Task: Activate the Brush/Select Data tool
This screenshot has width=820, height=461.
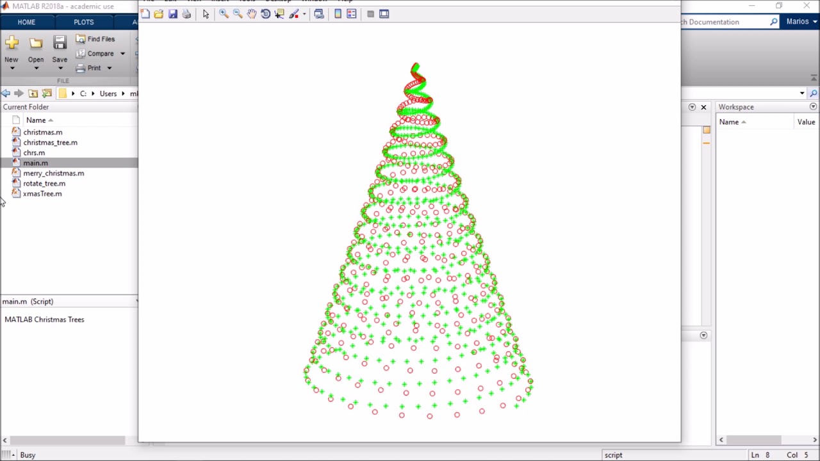Action: 293,14
